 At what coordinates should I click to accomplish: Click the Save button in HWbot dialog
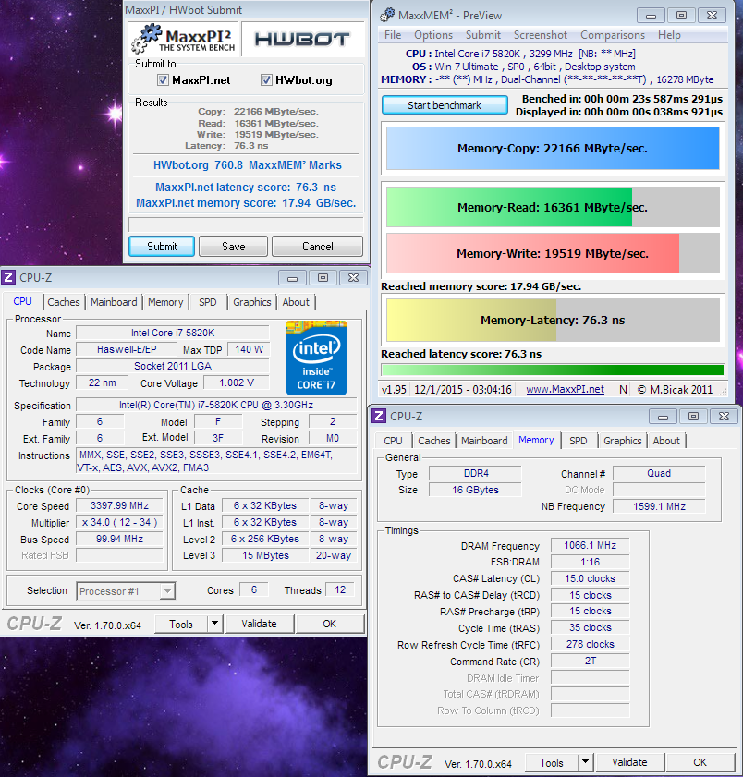[234, 247]
